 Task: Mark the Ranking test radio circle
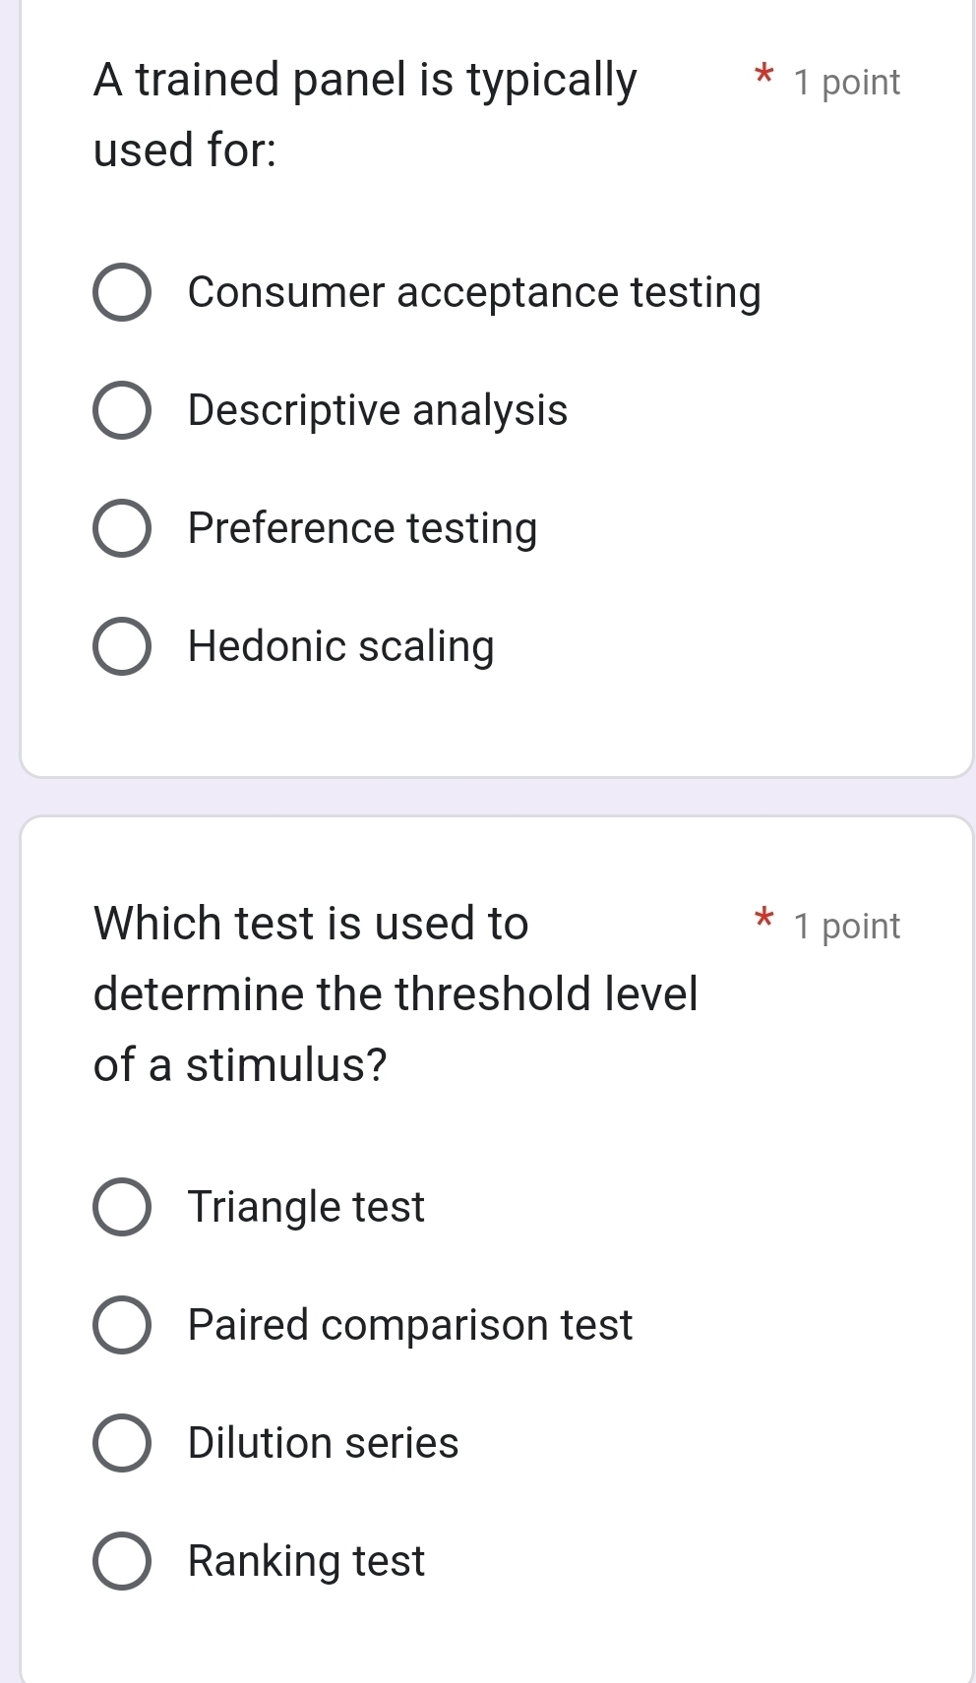[122, 1561]
